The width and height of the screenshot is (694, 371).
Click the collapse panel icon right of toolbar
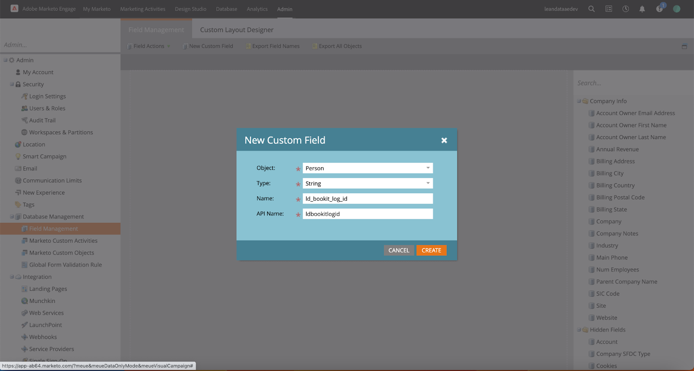coord(684,46)
